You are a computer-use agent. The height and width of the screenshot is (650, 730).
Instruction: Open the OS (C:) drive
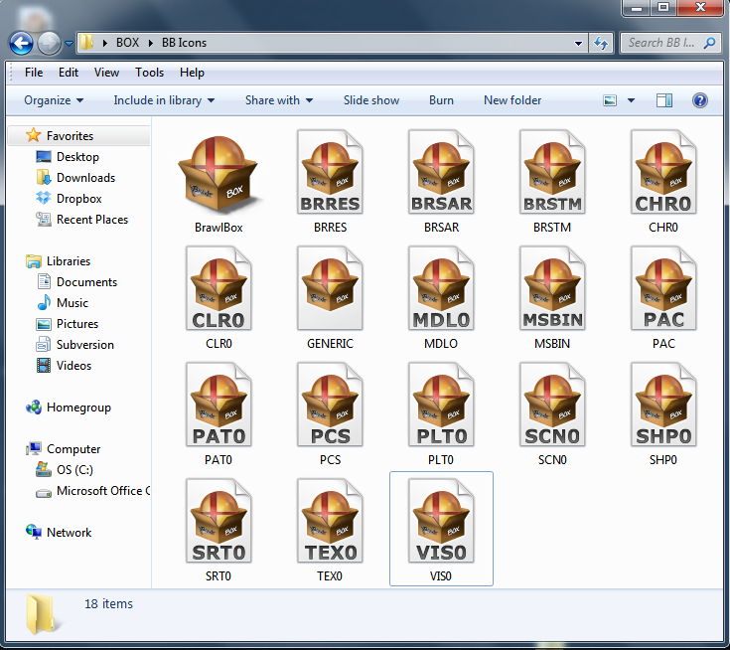coord(74,470)
